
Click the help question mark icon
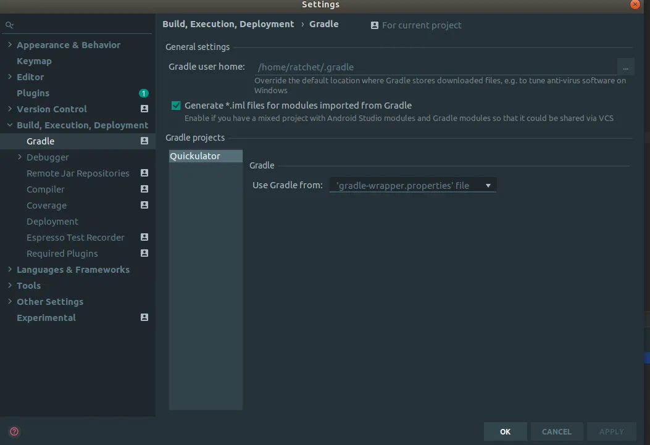tap(15, 431)
